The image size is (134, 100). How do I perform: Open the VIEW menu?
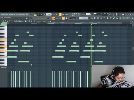pyautogui.click(x=15, y=14)
